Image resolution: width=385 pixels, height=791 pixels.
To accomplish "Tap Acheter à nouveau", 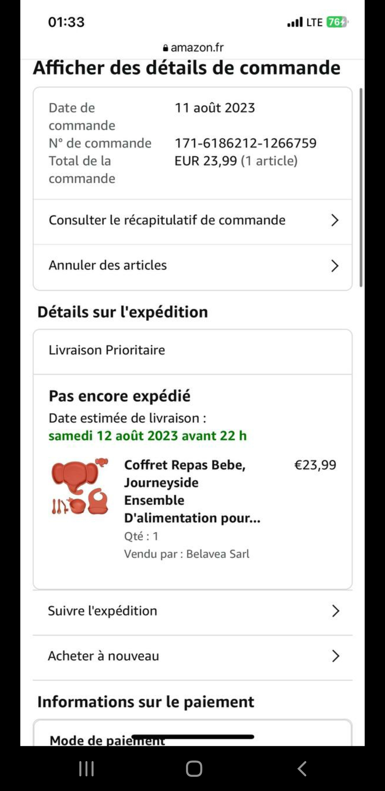I will (x=103, y=656).
